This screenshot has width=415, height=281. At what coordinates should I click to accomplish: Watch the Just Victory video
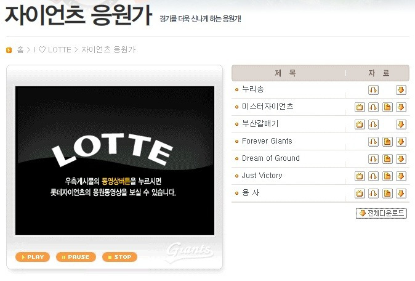[360, 176]
